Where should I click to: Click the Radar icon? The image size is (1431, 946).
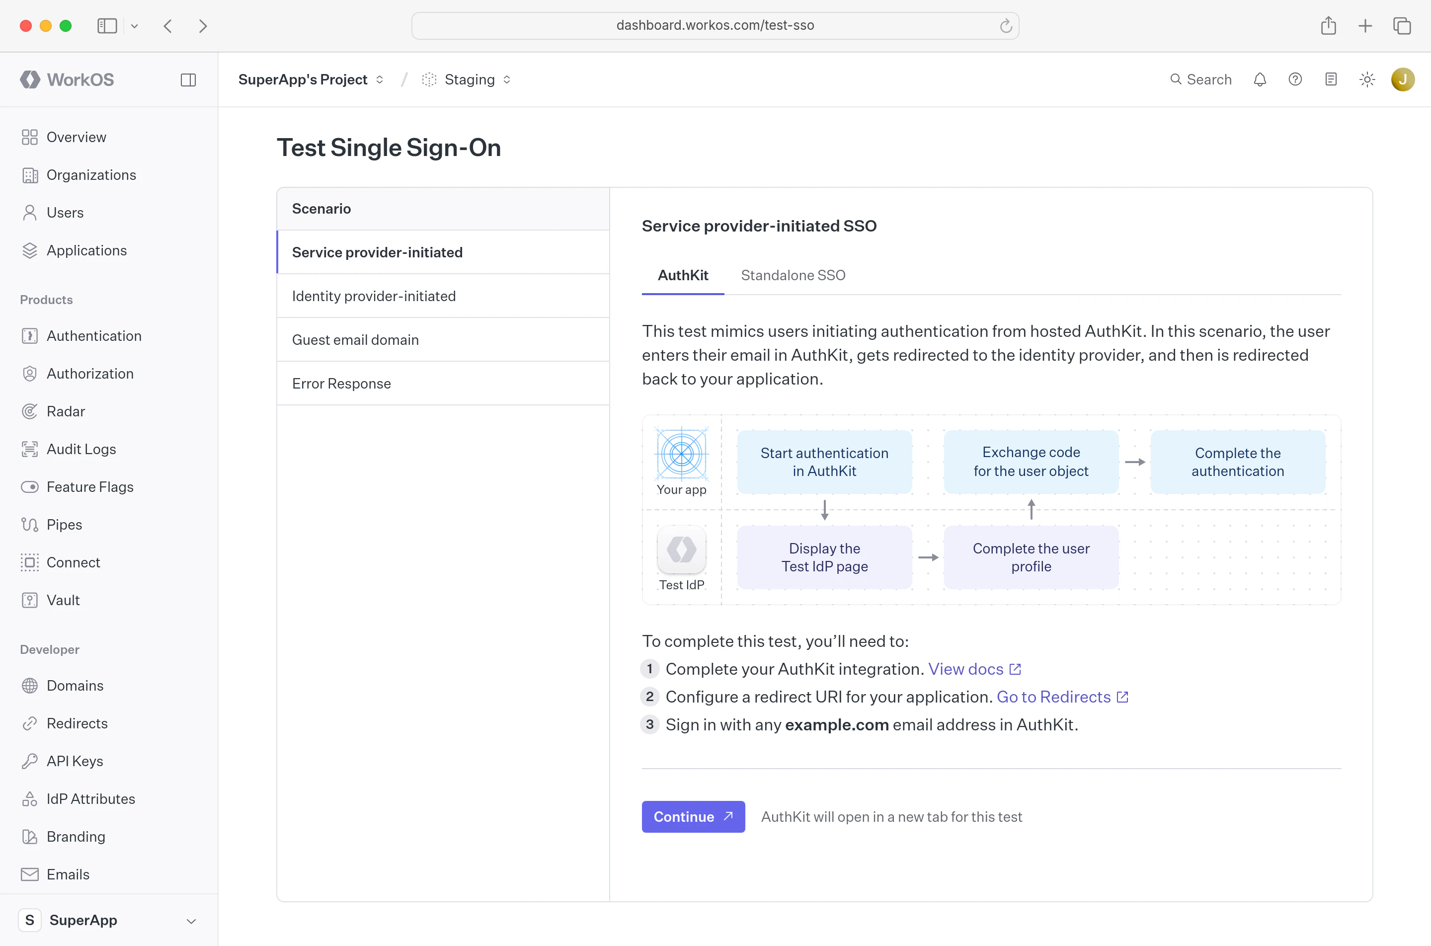(x=29, y=411)
